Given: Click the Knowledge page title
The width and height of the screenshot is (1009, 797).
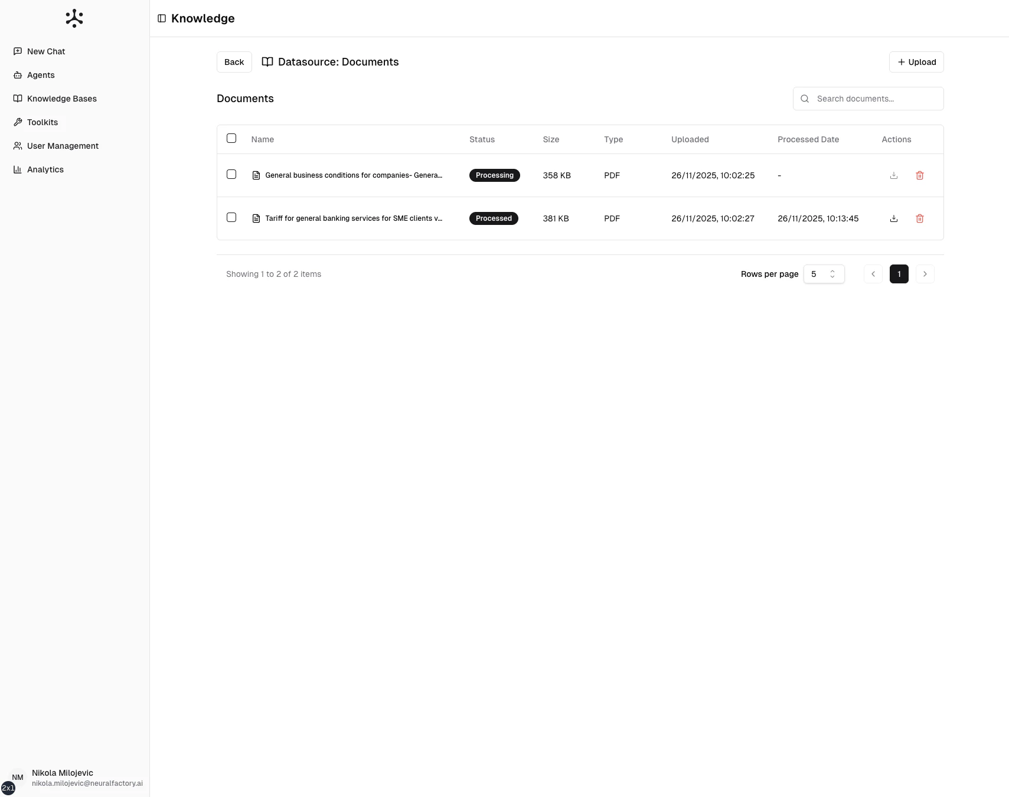Looking at the screenshot, I should tap(203, 18).
